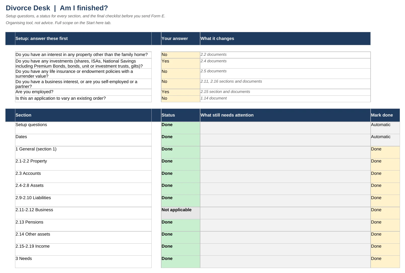This screenshot has width=405, height=273.
Task: Click Mark done cell for 2.11-2.12 Business
Action: point(385,213)
